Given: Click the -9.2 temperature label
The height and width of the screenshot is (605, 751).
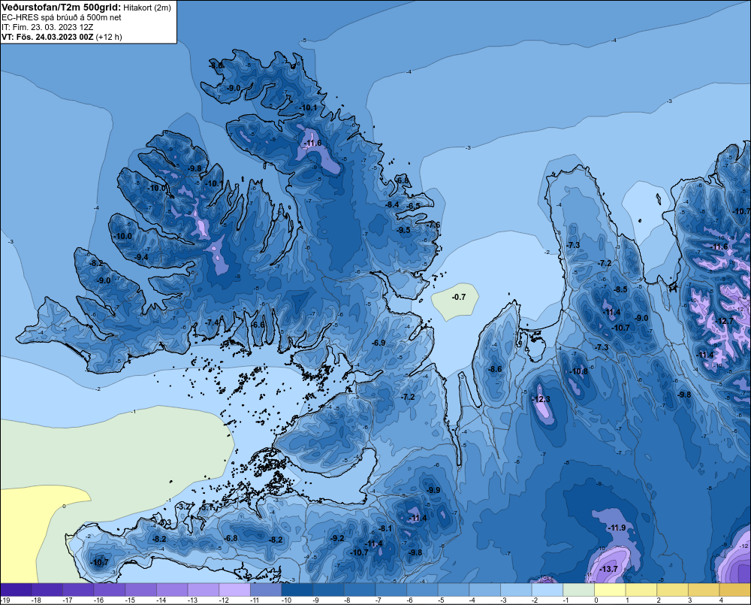Looking at the screenshot, I should point(336,538).
